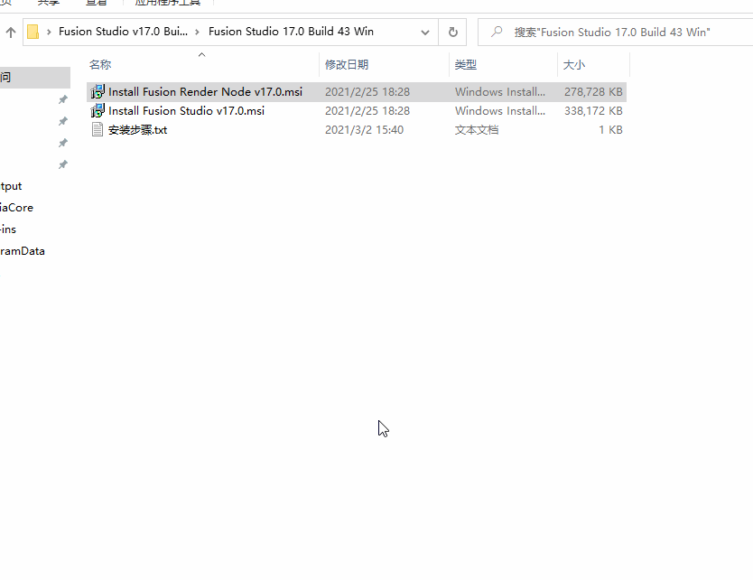Open the 应用程序工具 ribbon tab
Image resolution: width=753 pixels, height=580 pixels.
pos(167,3)
